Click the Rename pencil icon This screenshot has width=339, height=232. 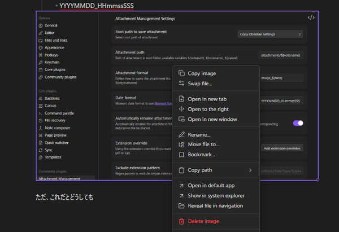click(x=181, y=134)
